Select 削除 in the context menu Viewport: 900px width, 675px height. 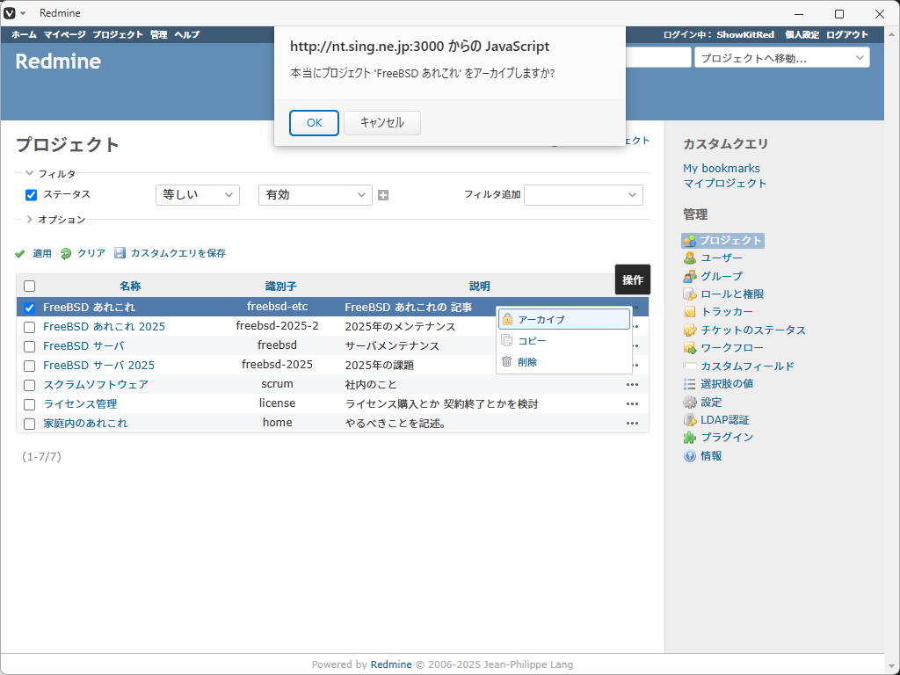[x=564, y=362]
